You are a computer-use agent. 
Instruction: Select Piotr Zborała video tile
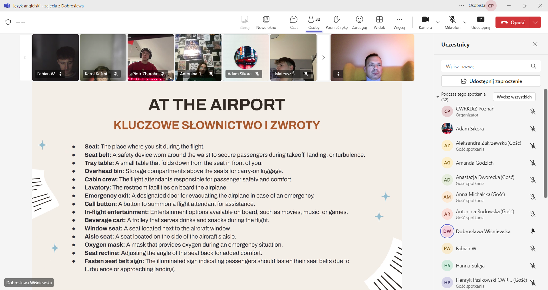(x=151, y=58)
